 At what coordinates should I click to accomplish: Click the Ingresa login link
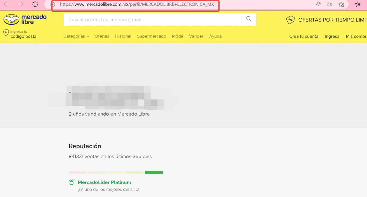point(332,36)
